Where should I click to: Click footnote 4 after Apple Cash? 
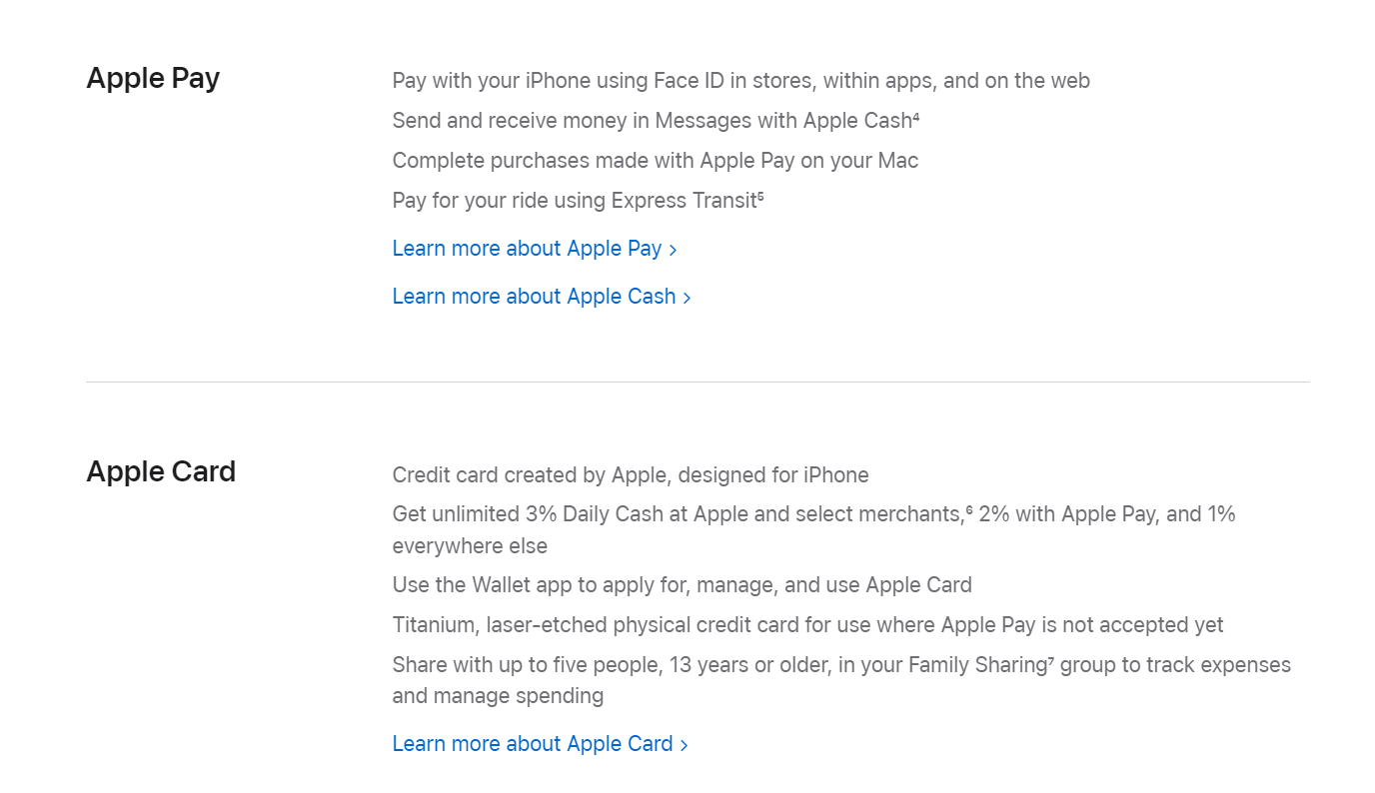(x=915, y=116)
